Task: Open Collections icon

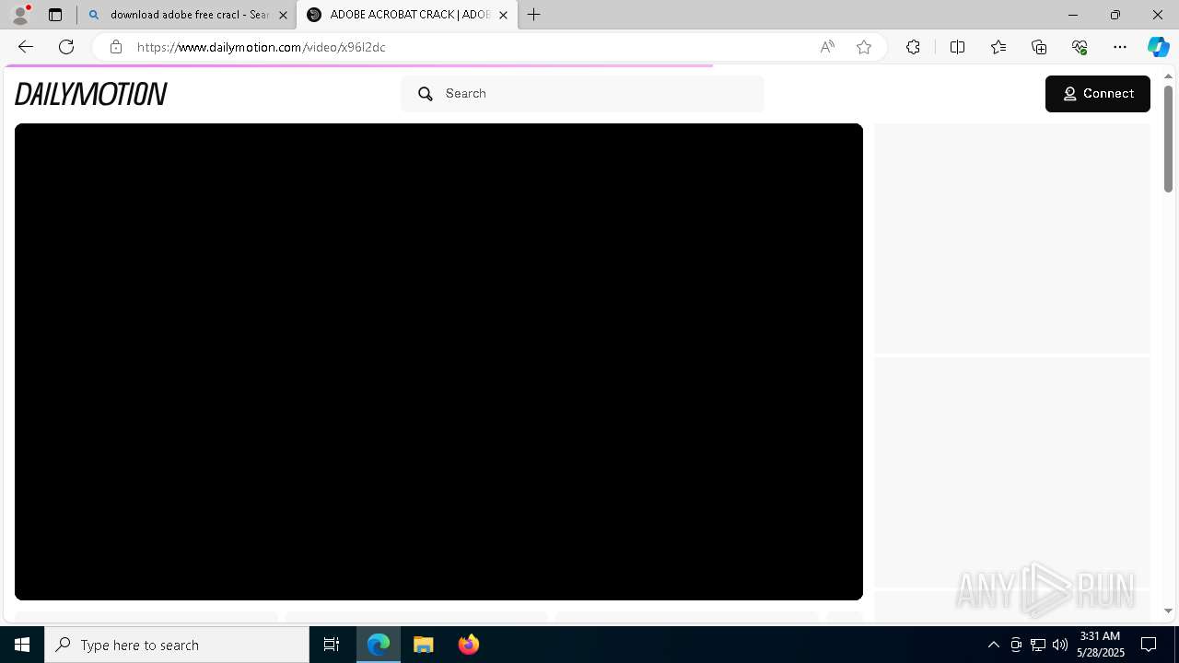Action: (x=1039, y=47)
